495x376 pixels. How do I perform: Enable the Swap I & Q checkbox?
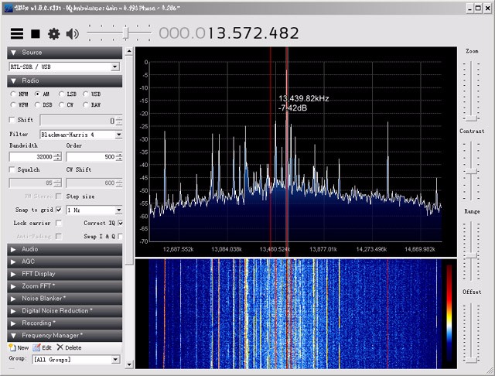click(x=120, y=236)
